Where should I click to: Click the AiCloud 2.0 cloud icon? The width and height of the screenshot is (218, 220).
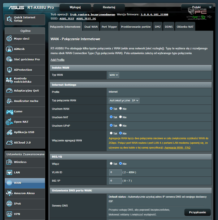(9, 143)
